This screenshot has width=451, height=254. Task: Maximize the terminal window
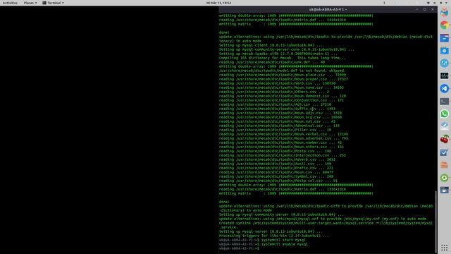pyautogui.click(x=424, y=9)
